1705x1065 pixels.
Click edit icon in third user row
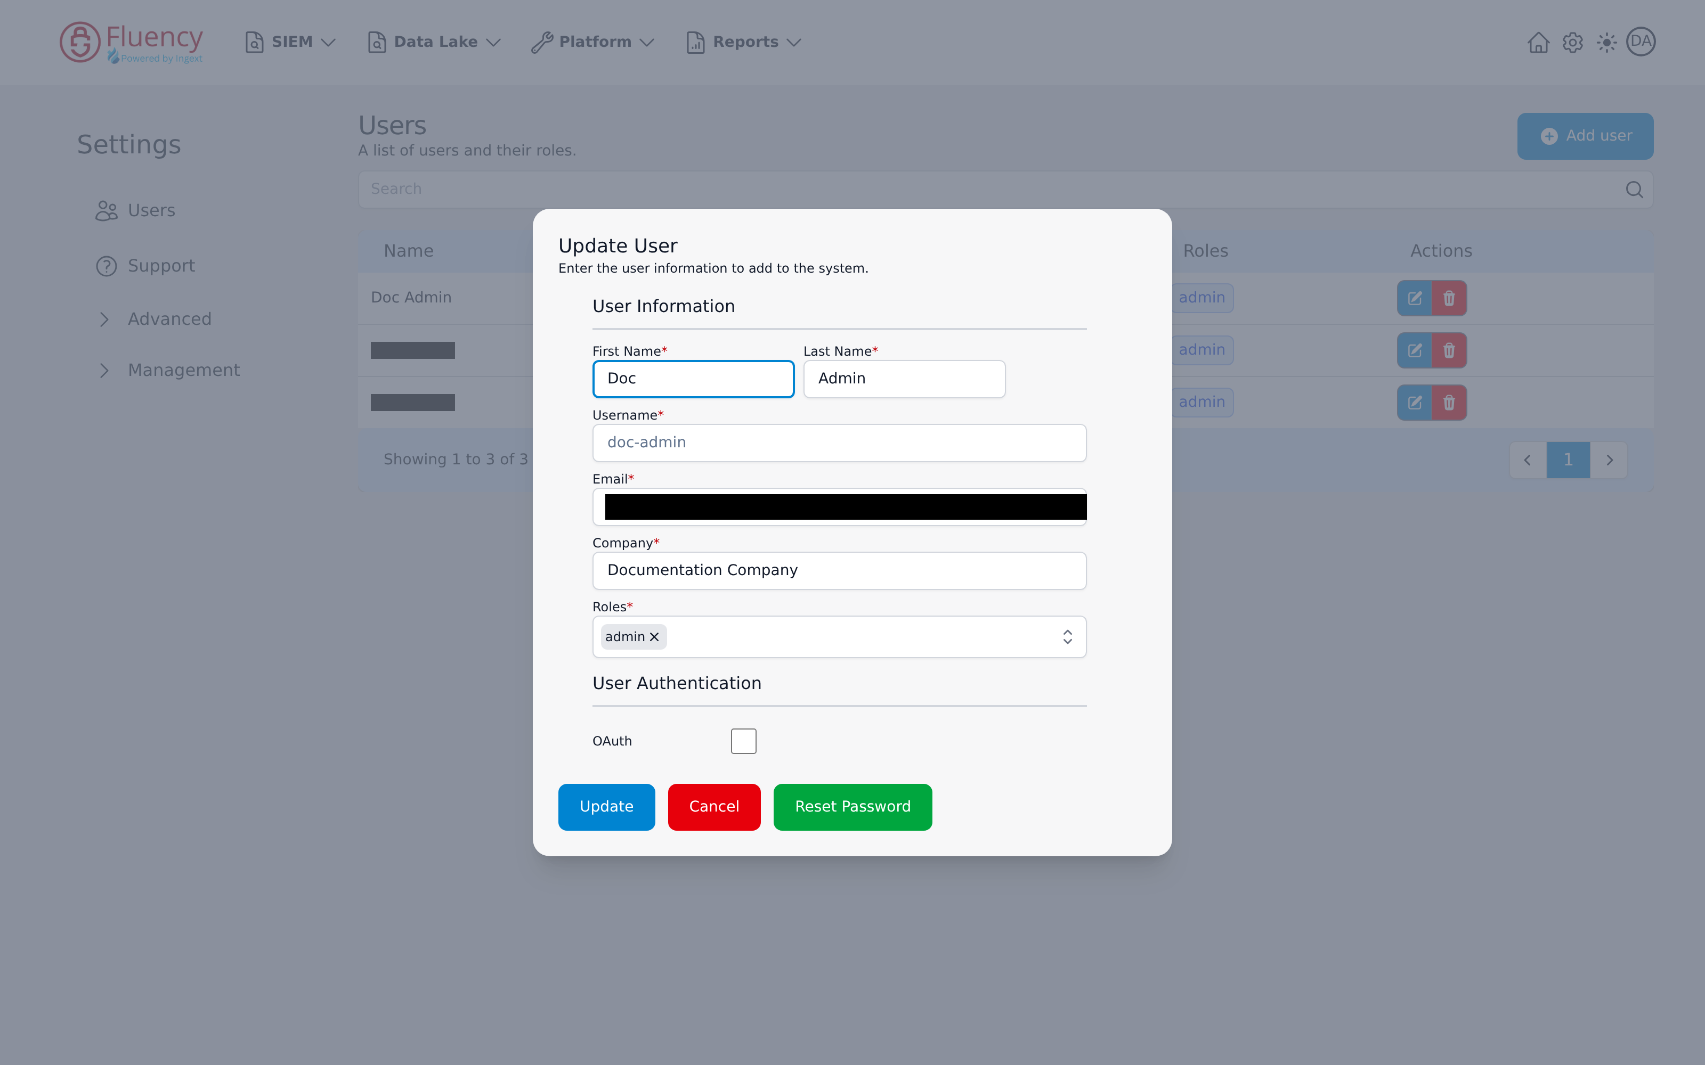[x=1415, y=402]
